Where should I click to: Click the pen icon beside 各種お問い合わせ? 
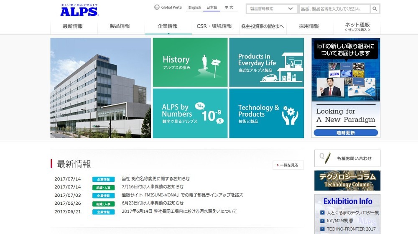click(327, 158)
